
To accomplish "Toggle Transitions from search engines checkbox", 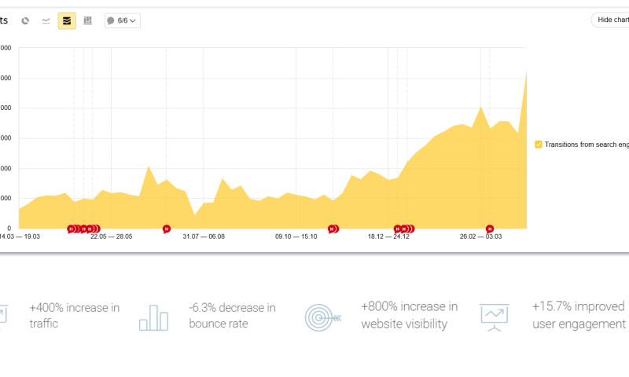I will click(x=539, y=145).
